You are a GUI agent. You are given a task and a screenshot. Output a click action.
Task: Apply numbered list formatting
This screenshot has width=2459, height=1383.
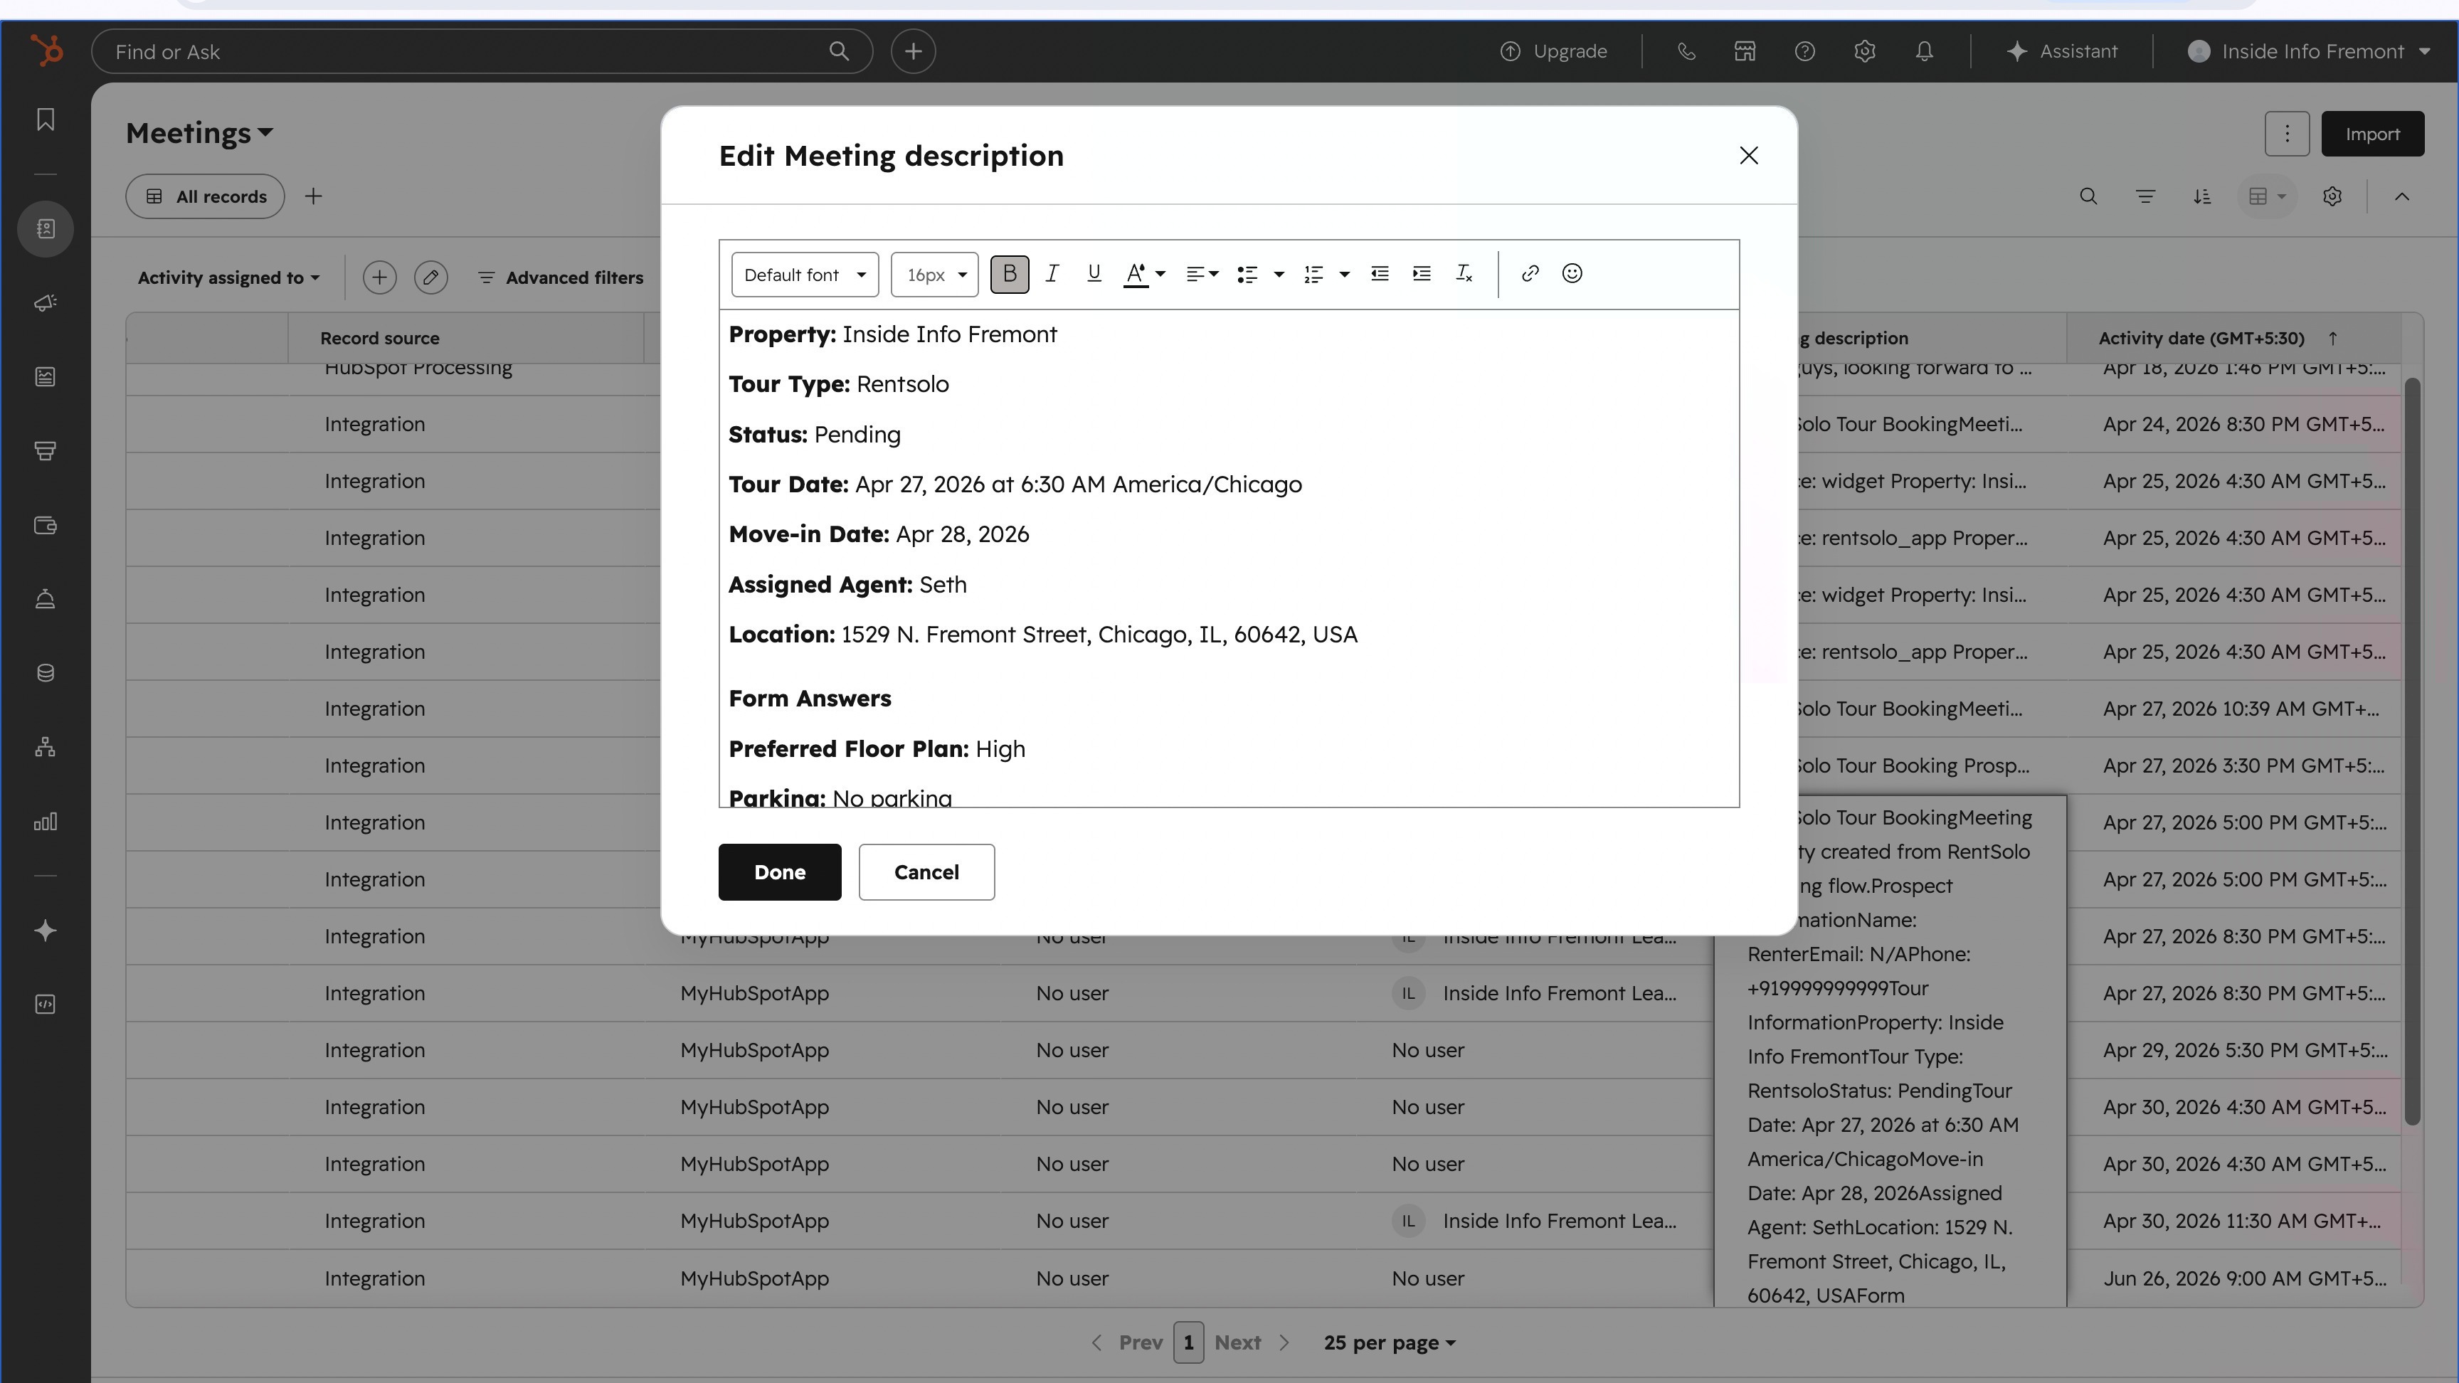pyautogui.click(x=1313, y=274)
